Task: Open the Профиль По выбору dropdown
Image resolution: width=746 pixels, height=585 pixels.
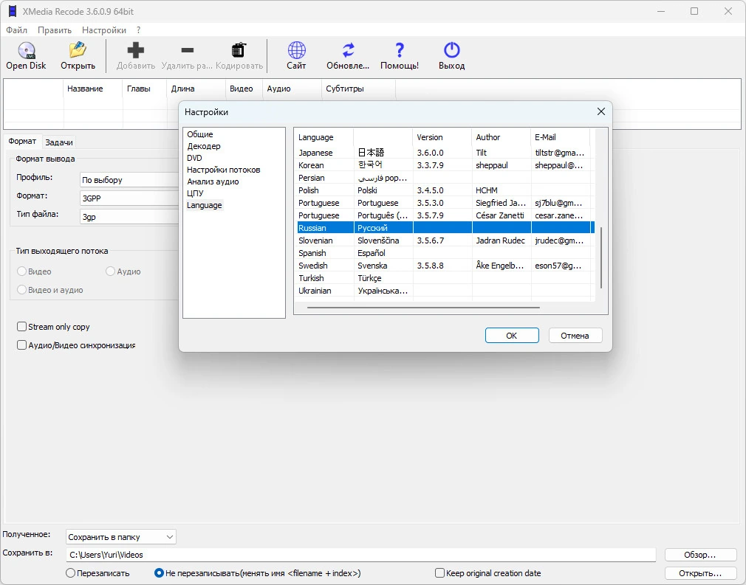Action: click(129, 180)
